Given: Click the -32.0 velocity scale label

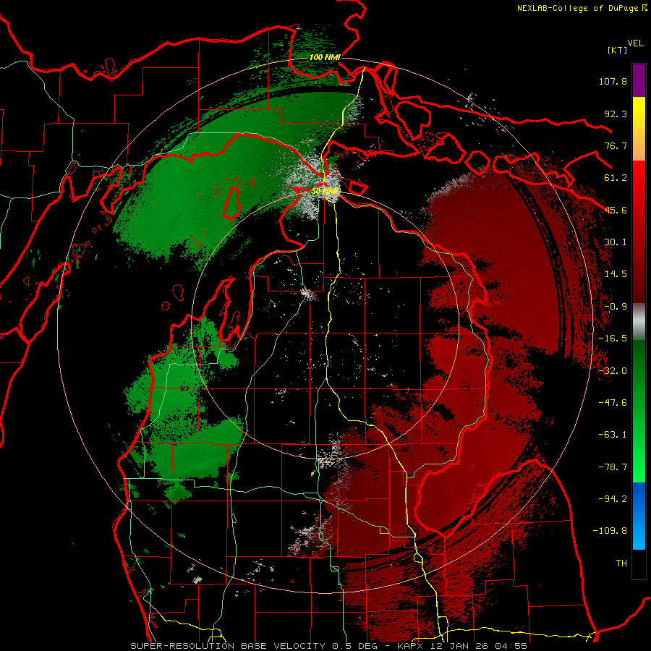Looking at the screenshot, I should click(613, 371).
